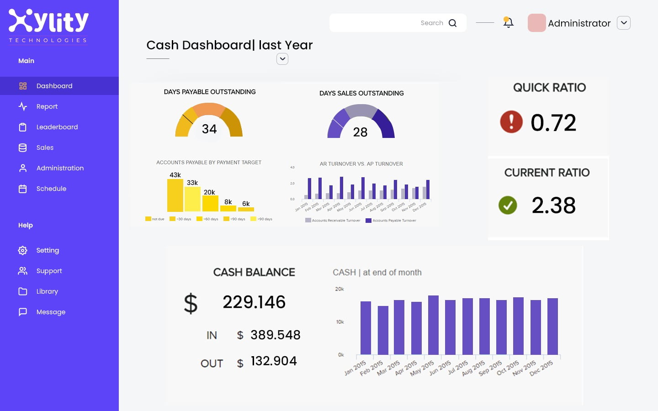Click the '<90 days' legend label
Image resolution: width=658 pixels, height=411 pixels.
(238, 219)
